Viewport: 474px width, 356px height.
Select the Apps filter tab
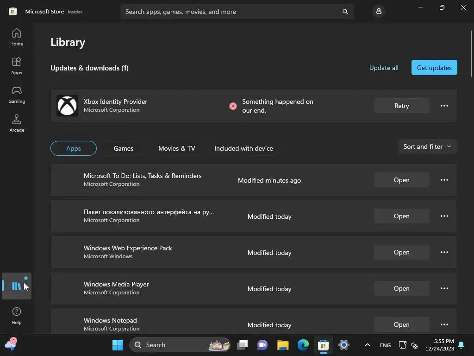pos(74,148)
